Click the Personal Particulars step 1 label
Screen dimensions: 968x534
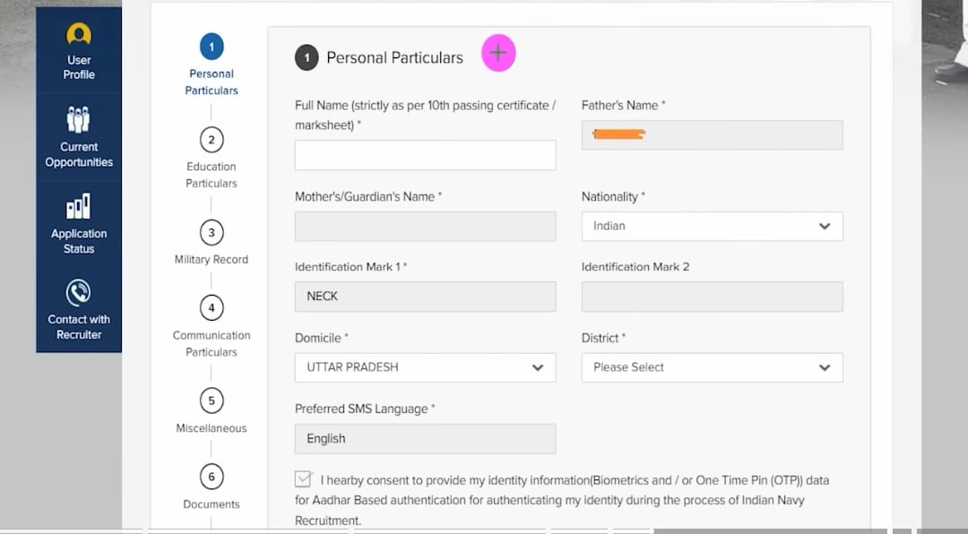point(212,82)
